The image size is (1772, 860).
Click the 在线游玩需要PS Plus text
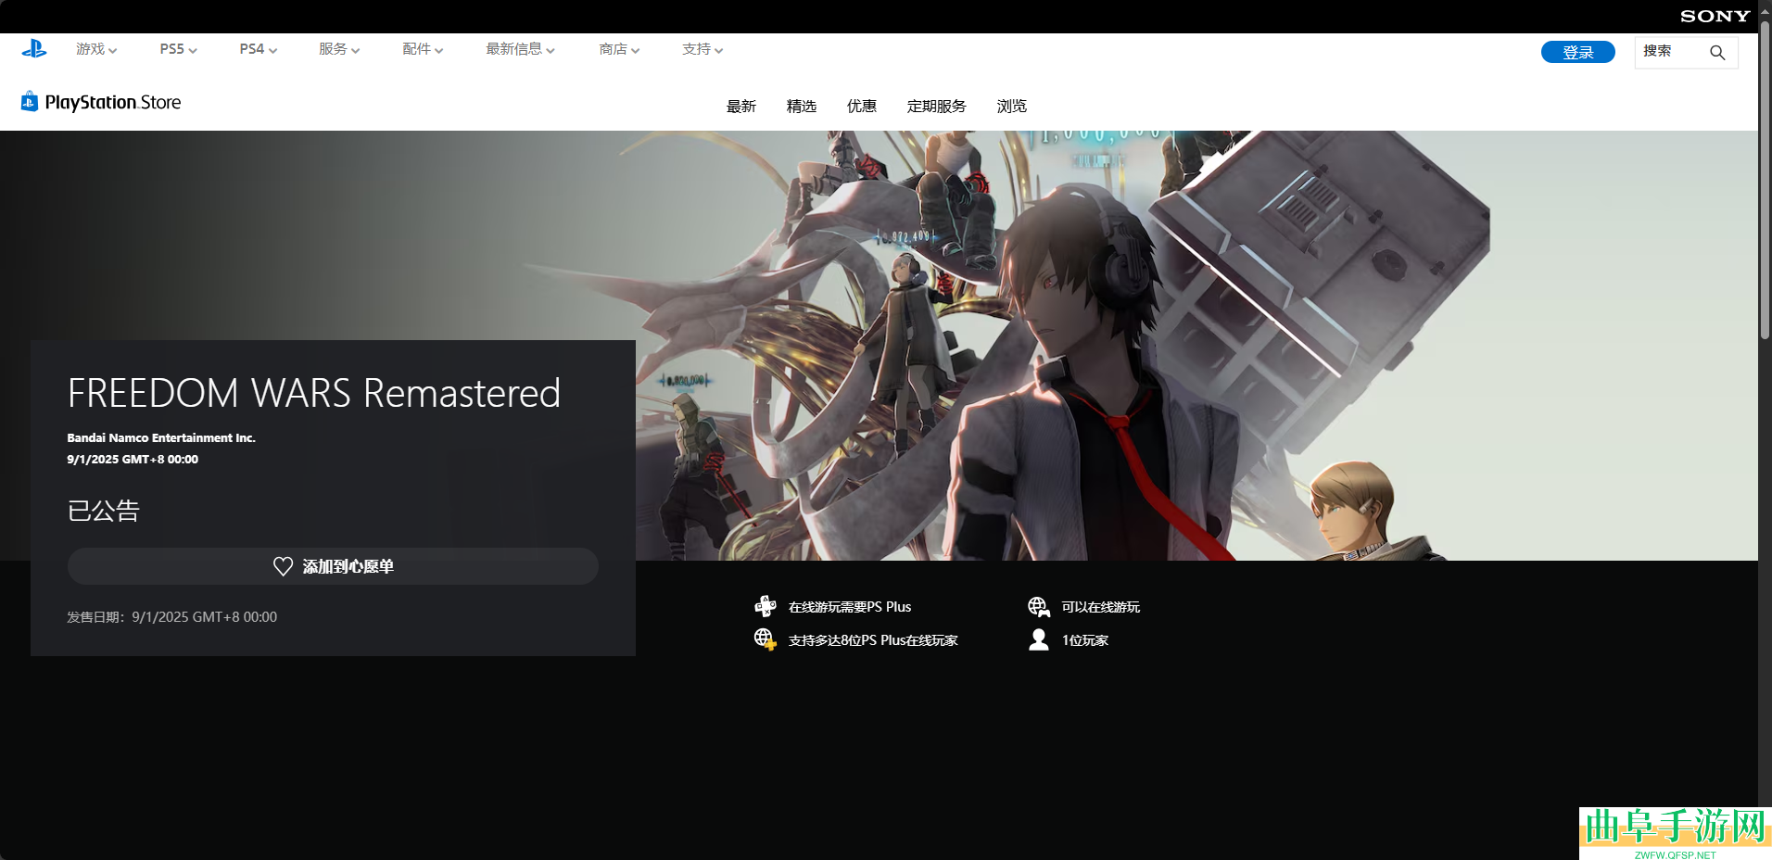[850, 607]
